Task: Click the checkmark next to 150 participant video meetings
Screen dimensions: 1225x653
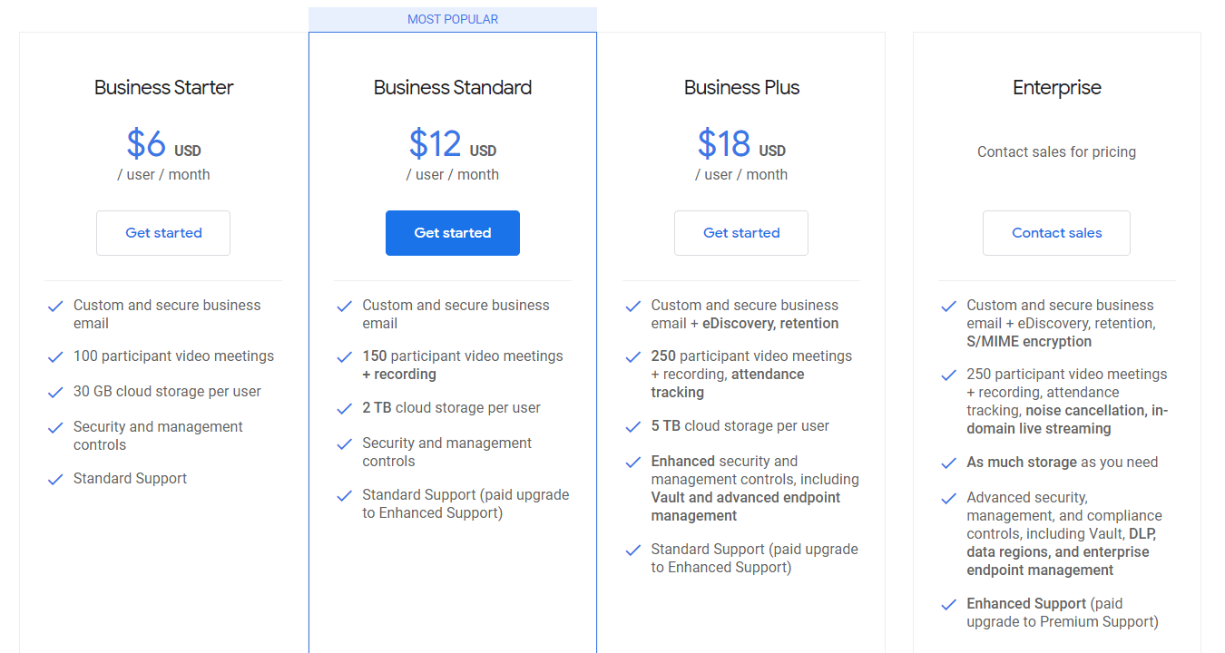Action: [344, 357]
